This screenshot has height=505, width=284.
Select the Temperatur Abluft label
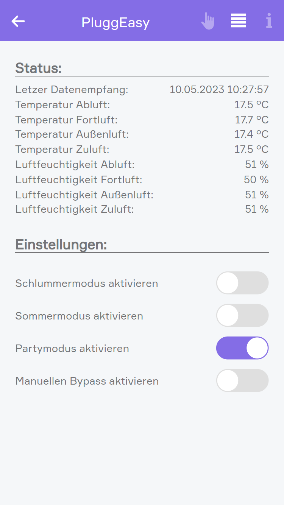click(x=62, y=105)
